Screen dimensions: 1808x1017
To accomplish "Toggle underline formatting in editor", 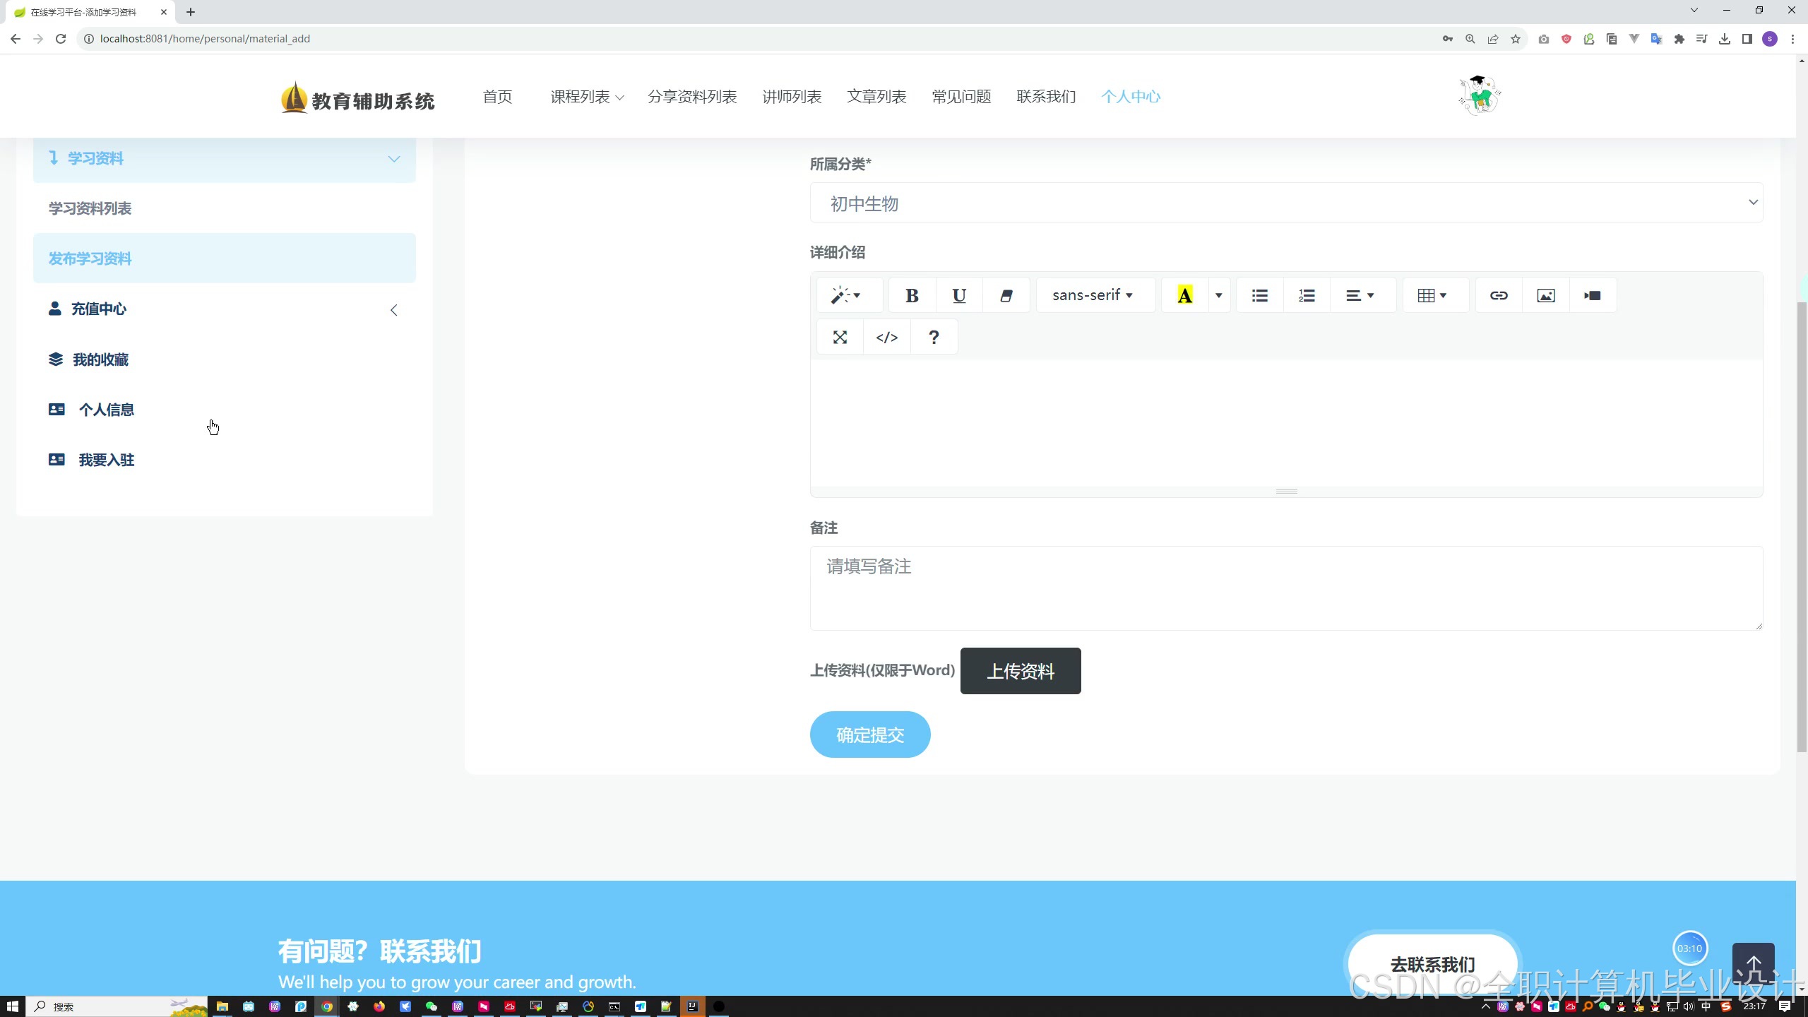I will [x=958, y=296].
